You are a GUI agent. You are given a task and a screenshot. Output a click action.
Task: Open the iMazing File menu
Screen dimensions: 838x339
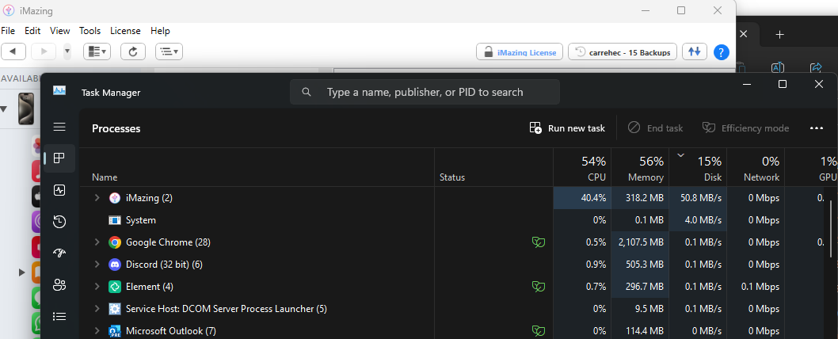[8, 31]
